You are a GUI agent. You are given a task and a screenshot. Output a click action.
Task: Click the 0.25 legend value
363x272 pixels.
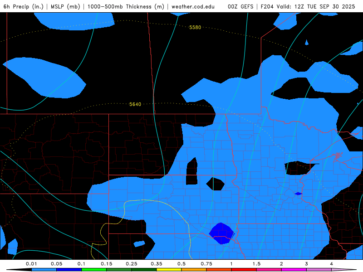pos(132,264)
